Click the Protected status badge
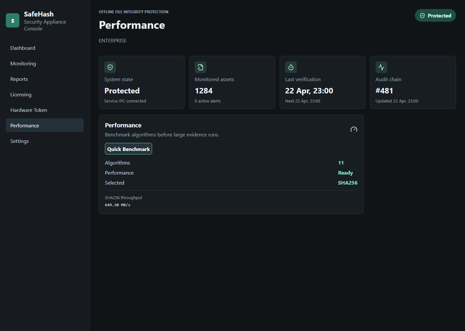The height and width of the screenshot is (331, 465). 435,15
